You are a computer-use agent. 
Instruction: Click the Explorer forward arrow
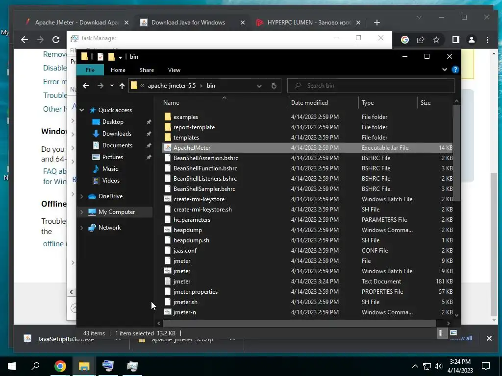(100, 86)
